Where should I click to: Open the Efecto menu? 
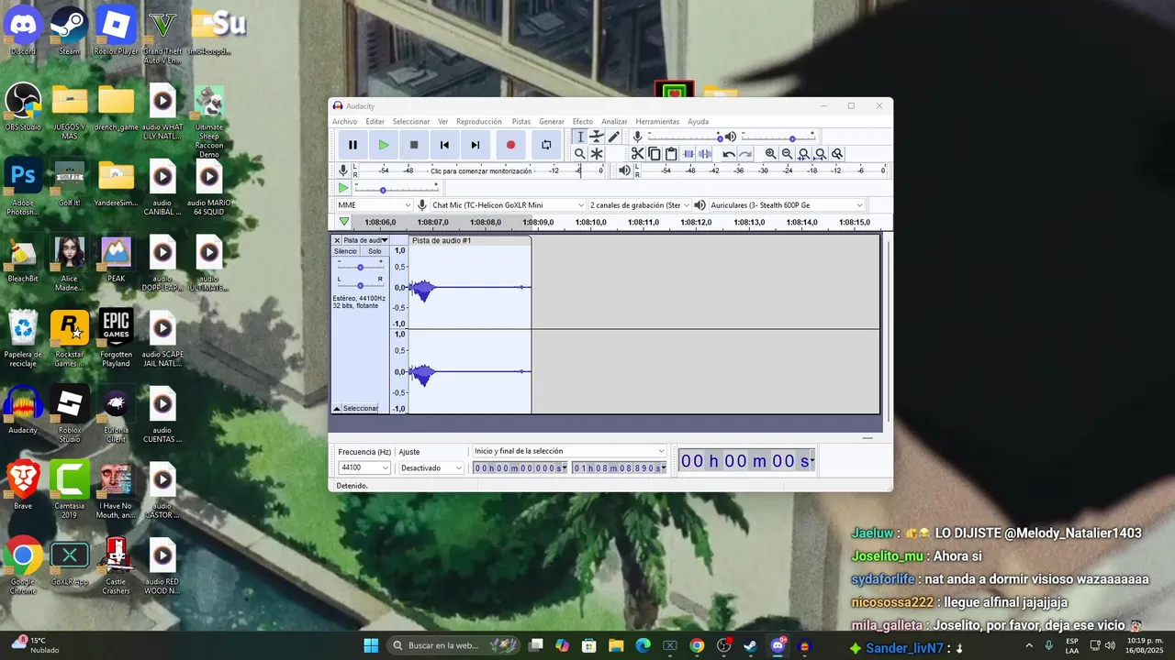(583, 121)
